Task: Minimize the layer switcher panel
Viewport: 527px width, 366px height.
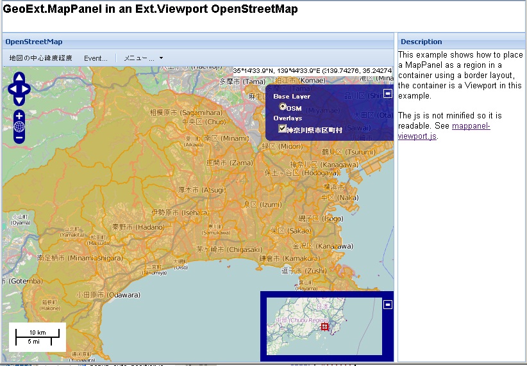Action: [x=387, y=93]
